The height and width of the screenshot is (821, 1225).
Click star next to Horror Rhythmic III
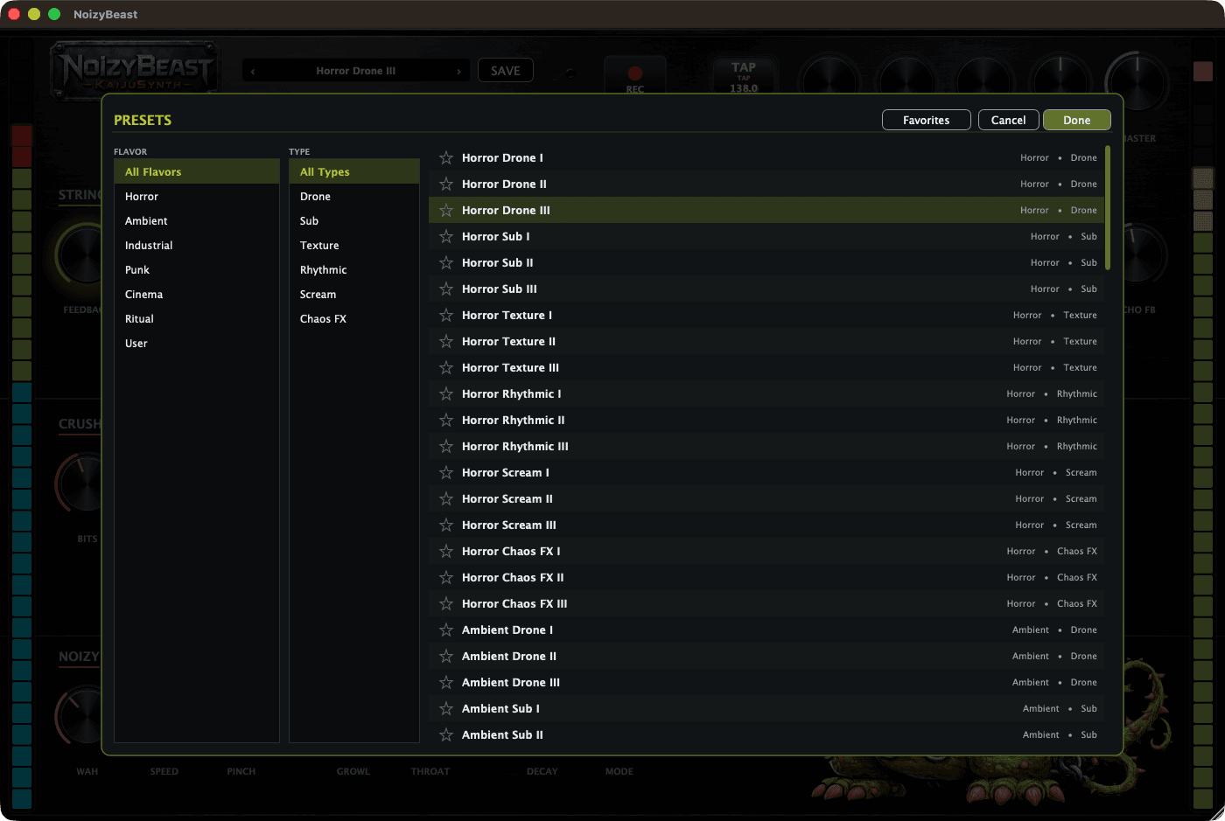pos(446,447)
